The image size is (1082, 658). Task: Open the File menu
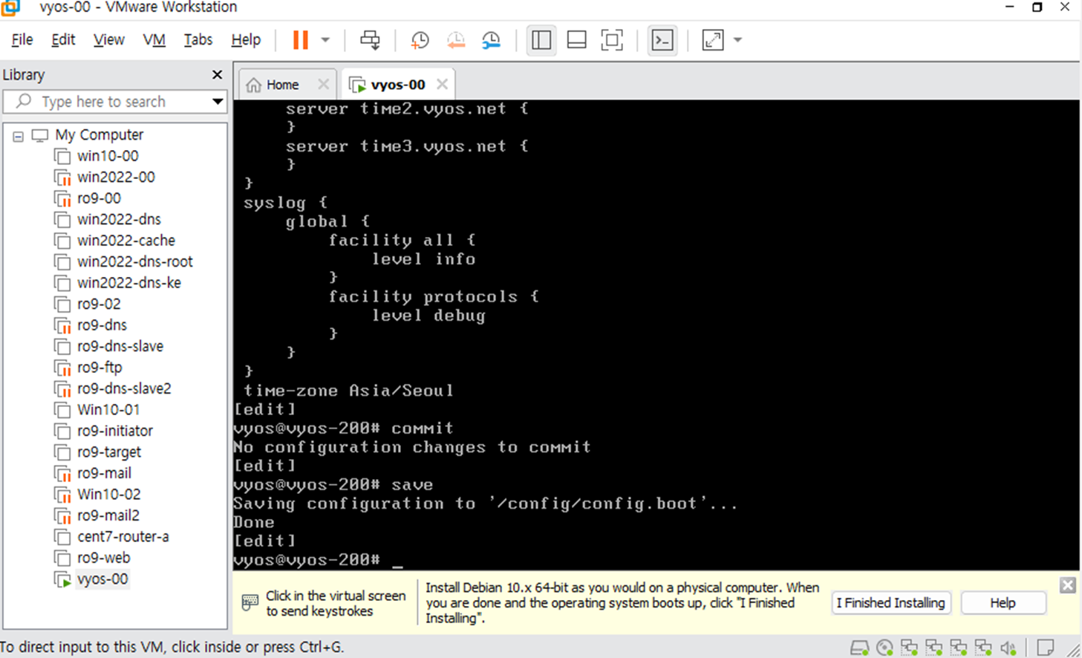[22, 39]
